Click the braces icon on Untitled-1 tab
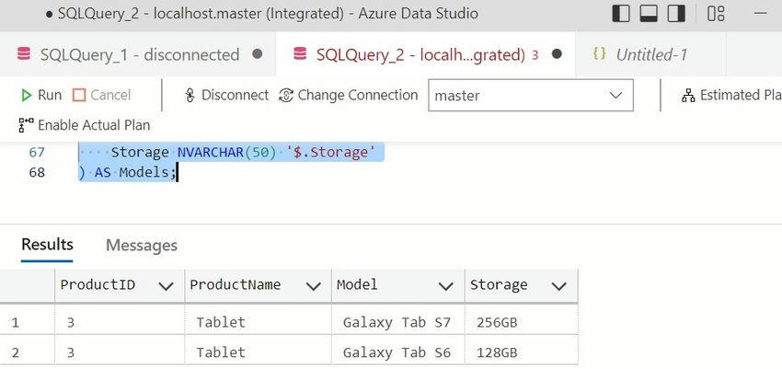This screenshot has width=782, height=369. pos(599,54)
